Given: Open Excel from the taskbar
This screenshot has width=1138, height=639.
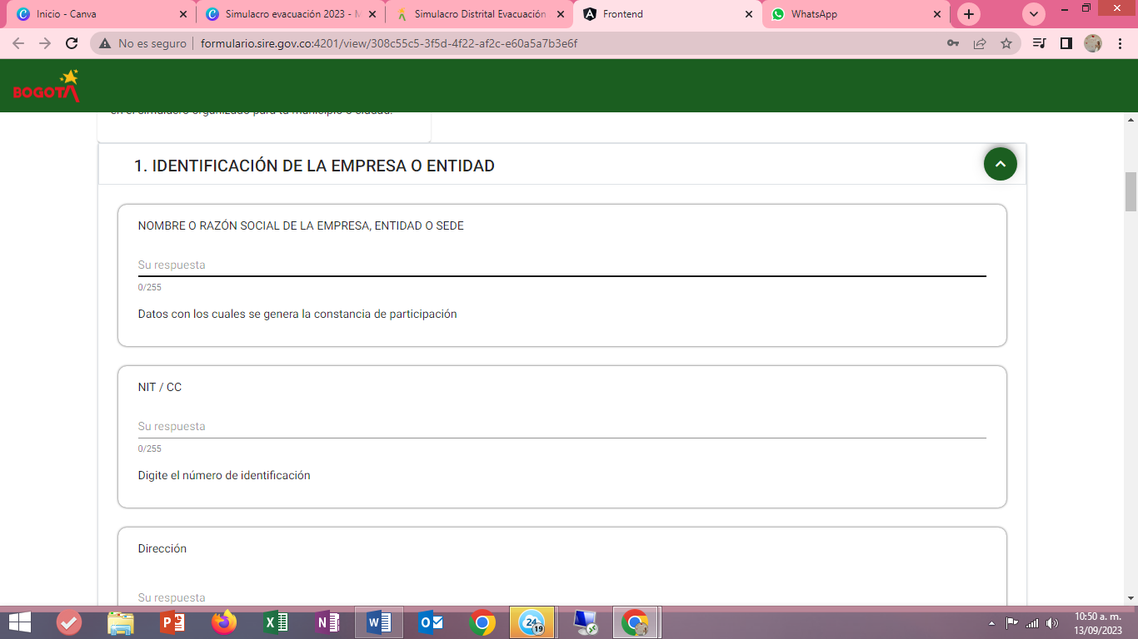Looking at the screenshot, I should tap(276, 622).
